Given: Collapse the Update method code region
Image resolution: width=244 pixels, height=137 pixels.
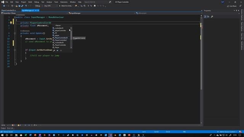Looking at the screenshot, I should pos(15,33).
